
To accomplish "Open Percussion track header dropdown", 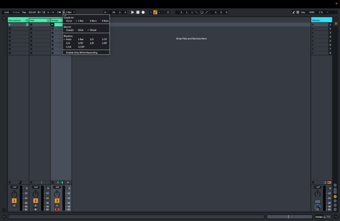I will pyautogui.click(x=27, y=21).
